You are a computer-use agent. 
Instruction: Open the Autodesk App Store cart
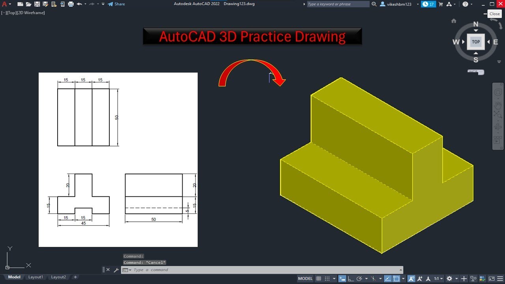click(x=441, y=4)
